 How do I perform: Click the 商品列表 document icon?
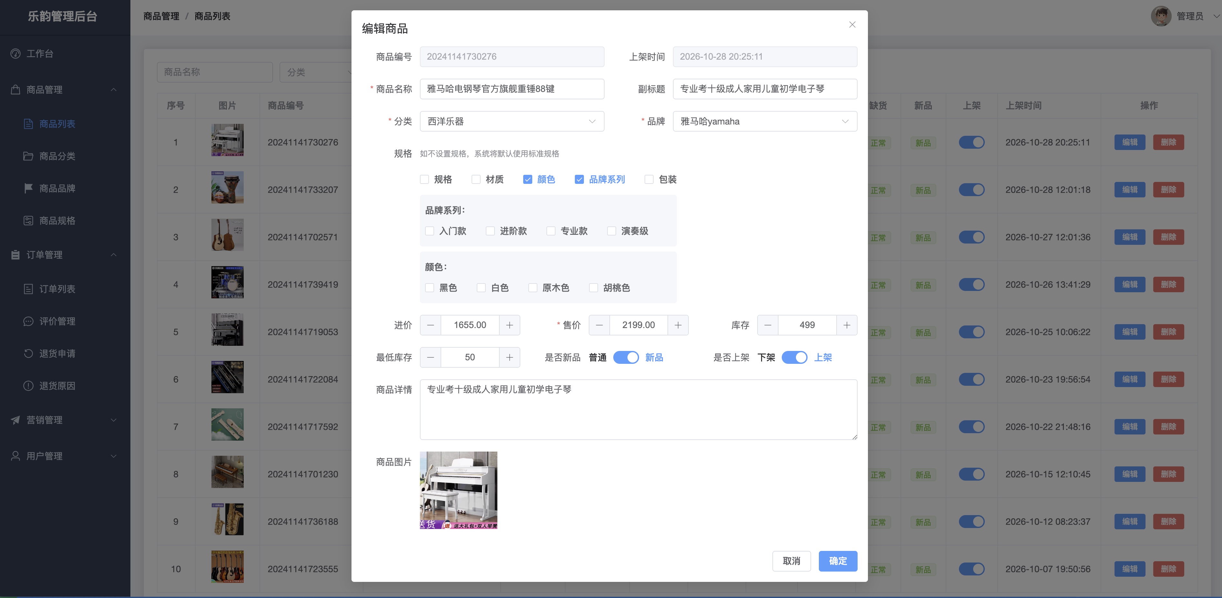[x=28, y=124]
